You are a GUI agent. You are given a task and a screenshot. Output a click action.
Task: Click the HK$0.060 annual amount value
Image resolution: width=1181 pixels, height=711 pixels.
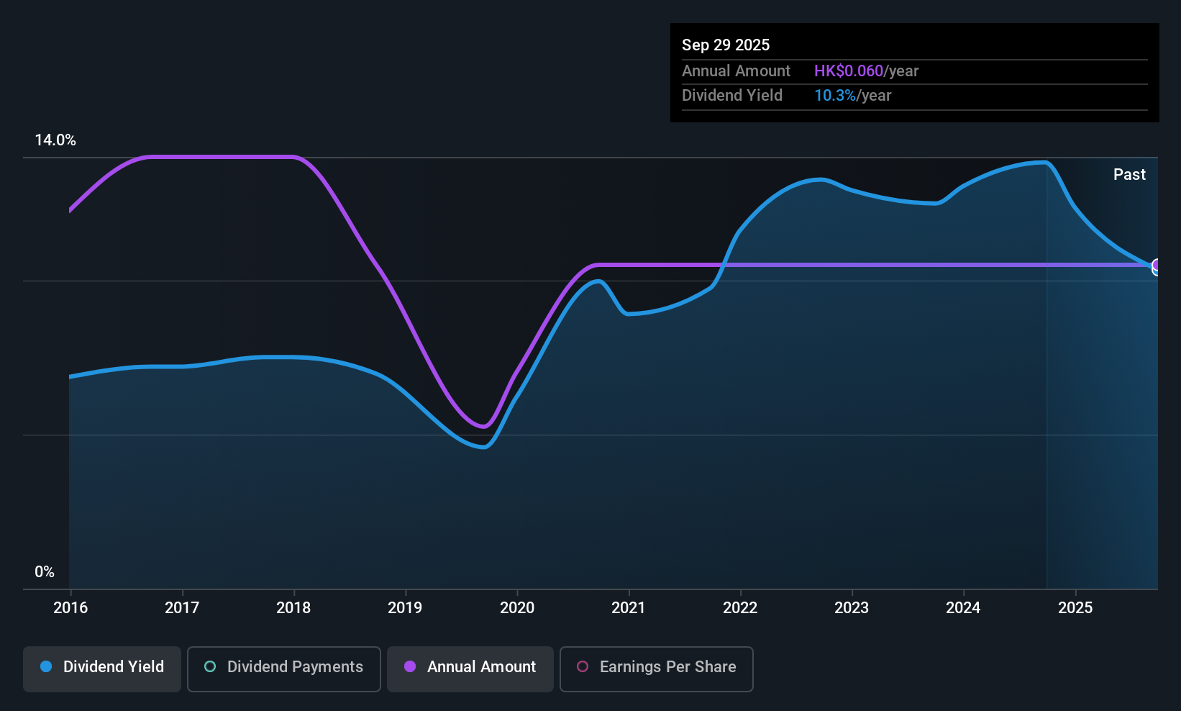pos(849,71)
